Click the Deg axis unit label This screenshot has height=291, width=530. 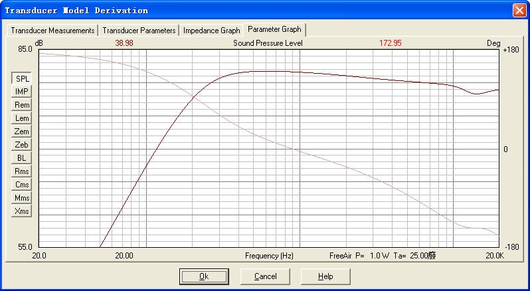[x=493, y=43]
